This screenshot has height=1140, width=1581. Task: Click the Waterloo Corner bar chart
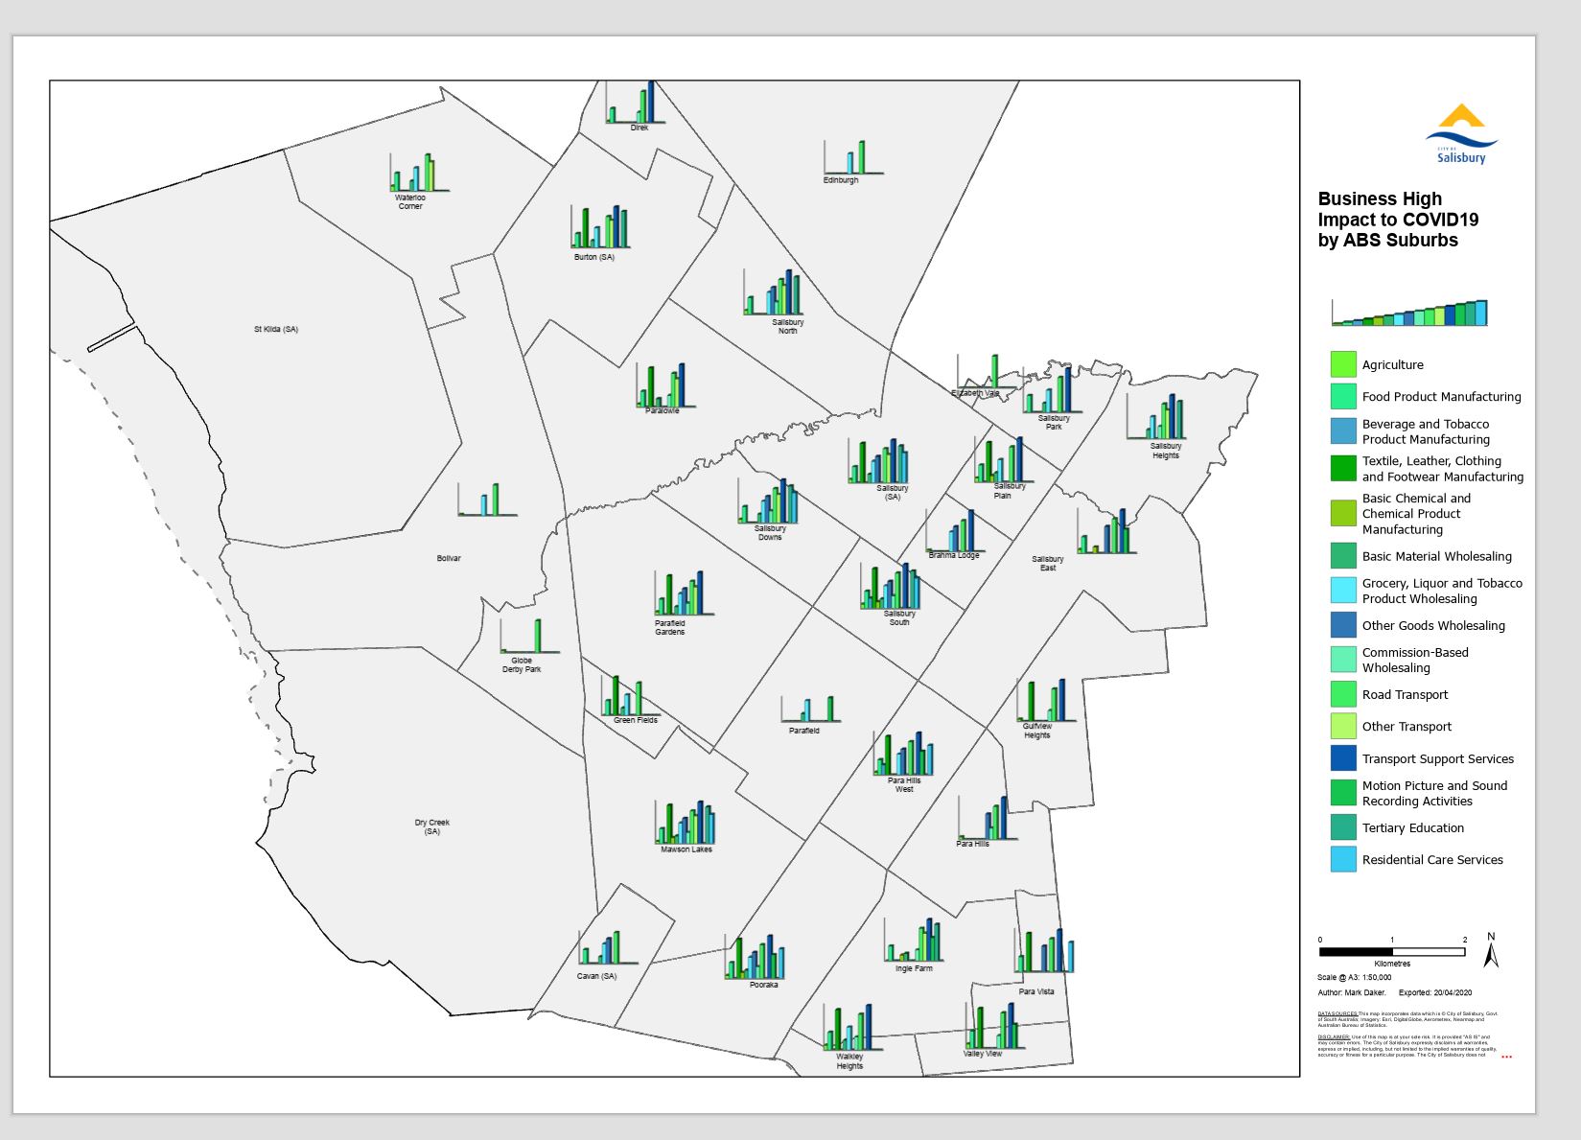click(419, 172)
